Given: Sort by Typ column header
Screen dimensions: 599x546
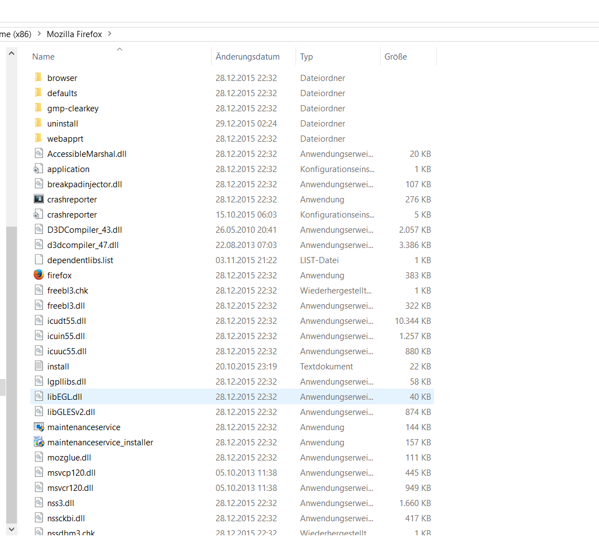Looking at the screenshot, I should pyautogui.click(x=307, y=57).
